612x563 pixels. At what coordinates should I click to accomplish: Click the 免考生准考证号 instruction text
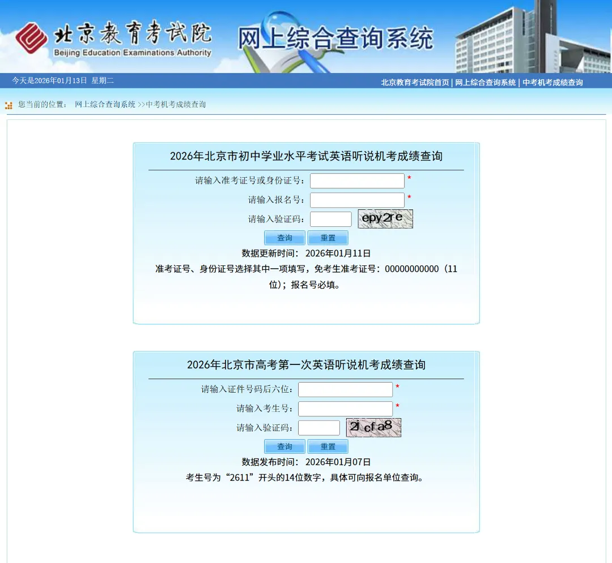pyautogui.click(x=307, y=277)
